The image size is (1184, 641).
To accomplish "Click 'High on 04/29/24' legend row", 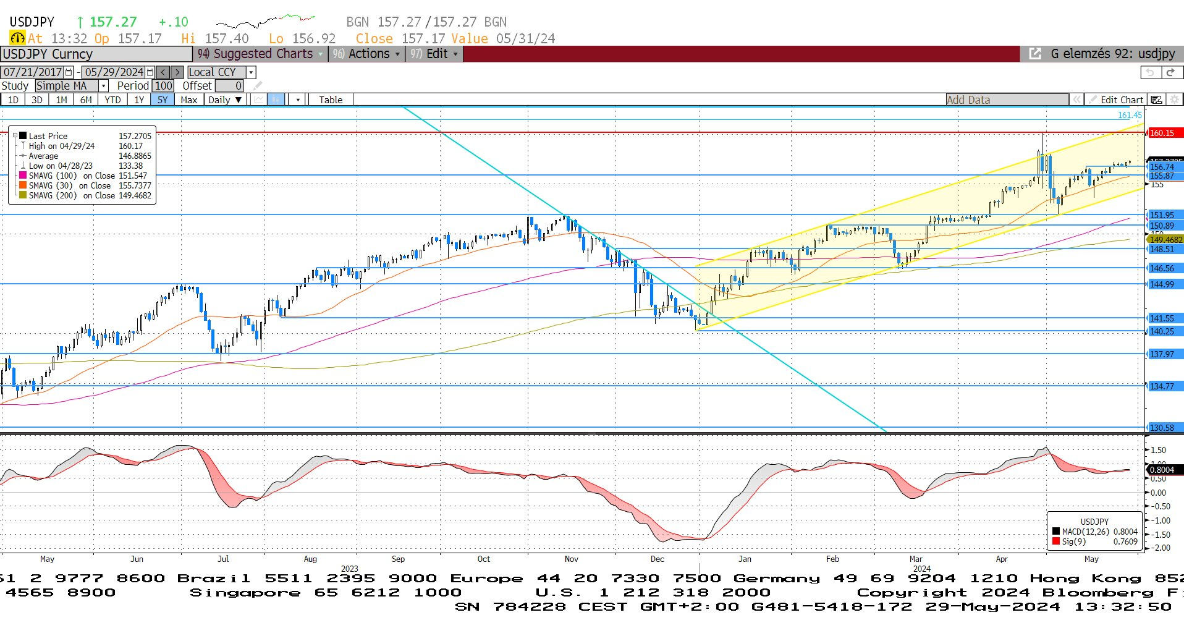I will tap(86, 146).
